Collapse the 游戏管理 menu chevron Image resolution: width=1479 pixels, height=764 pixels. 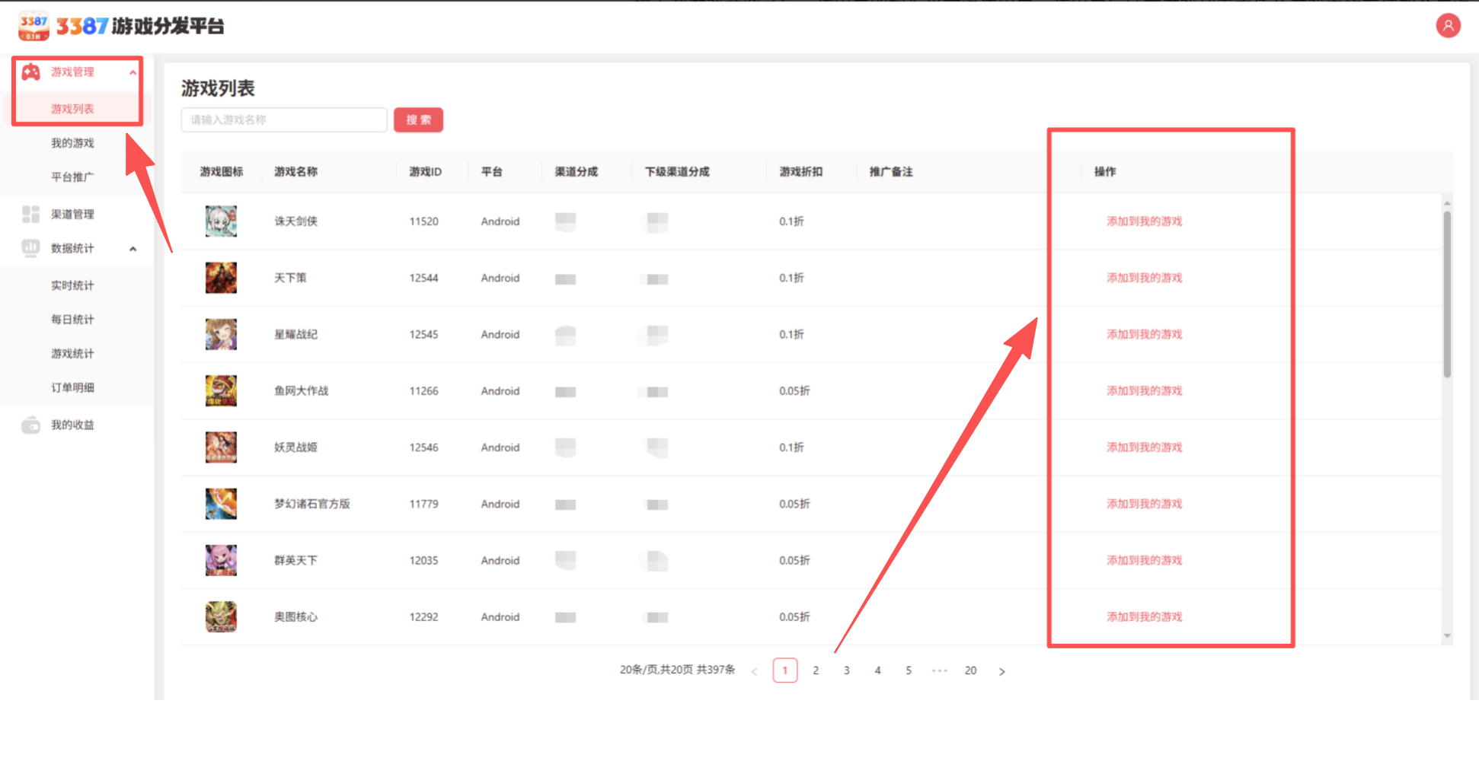point(133,72)
